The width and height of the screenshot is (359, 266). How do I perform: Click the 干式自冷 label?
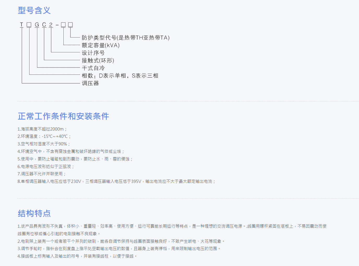click(93, 68)
